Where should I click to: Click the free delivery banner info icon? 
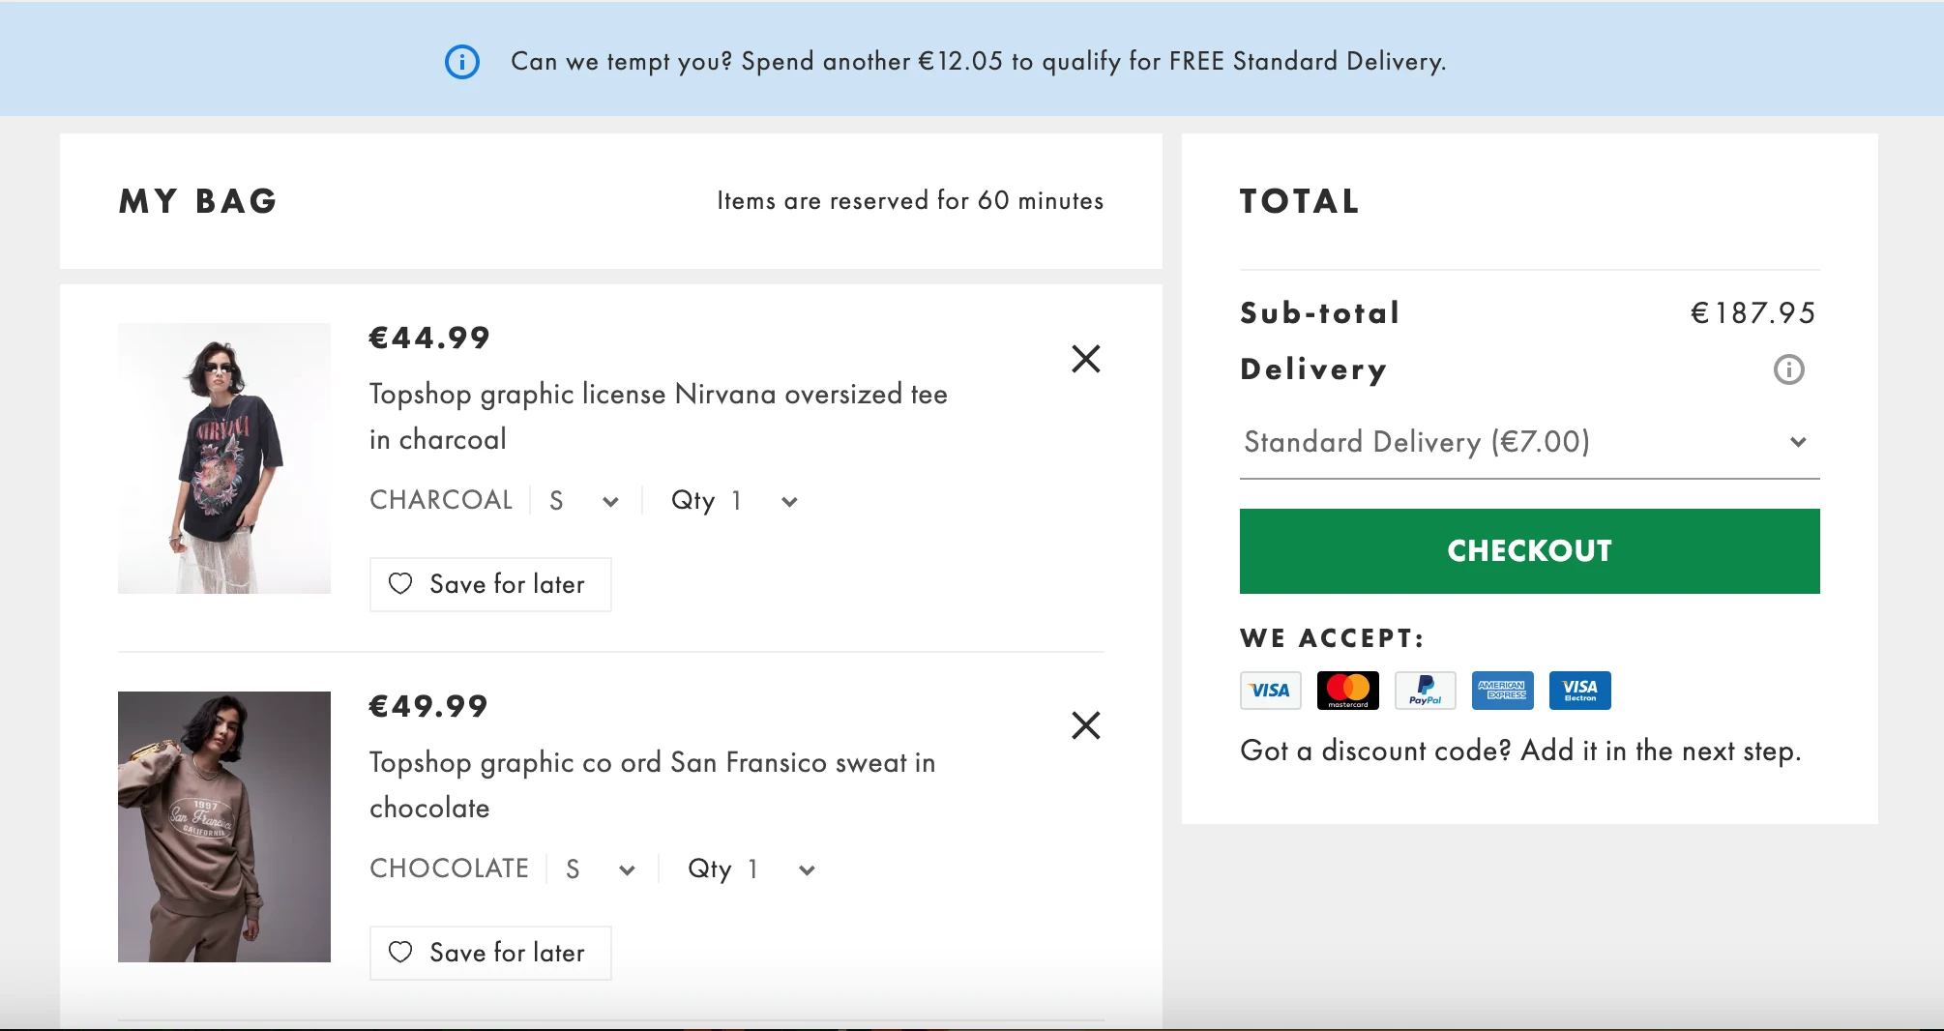click(462, 62)
